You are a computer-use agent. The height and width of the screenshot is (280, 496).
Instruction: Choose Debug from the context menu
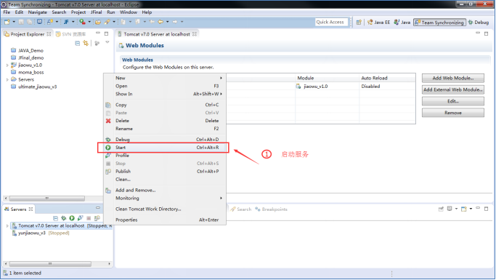point(165,140)
